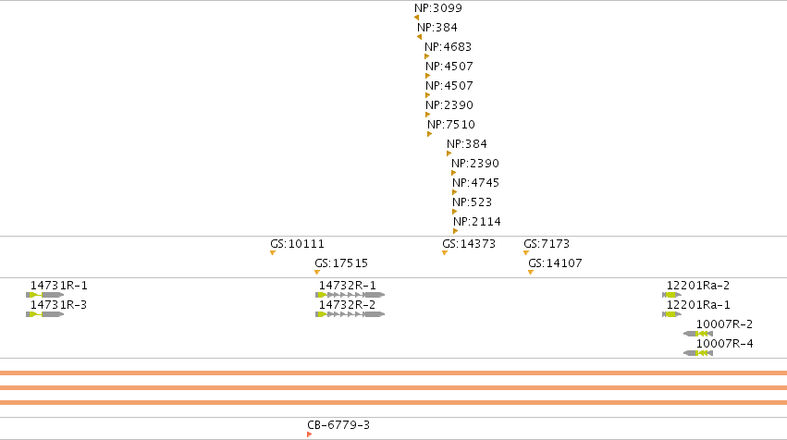Open the NP:7510 feature label
787x440 pixels.
(x=451, y=125)
